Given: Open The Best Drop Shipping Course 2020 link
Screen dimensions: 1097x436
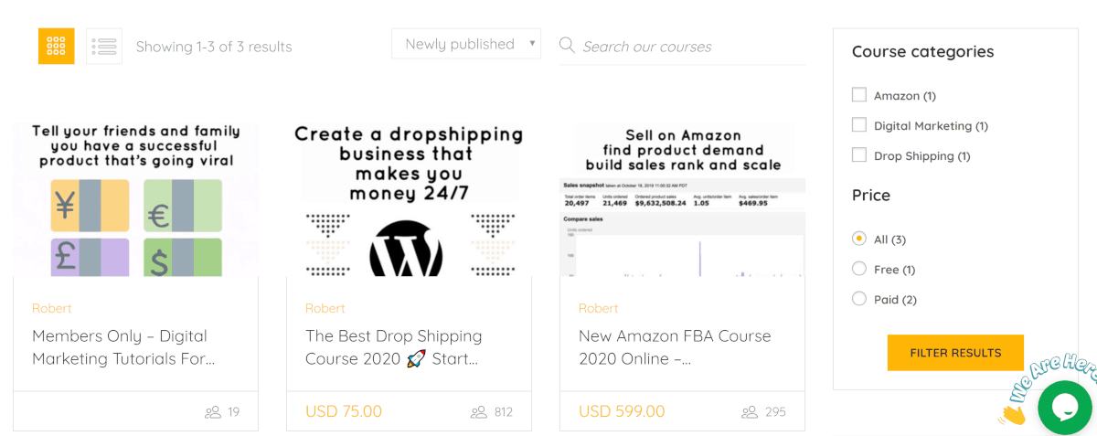Looking at the screenshot, I should tap(394, 347).
